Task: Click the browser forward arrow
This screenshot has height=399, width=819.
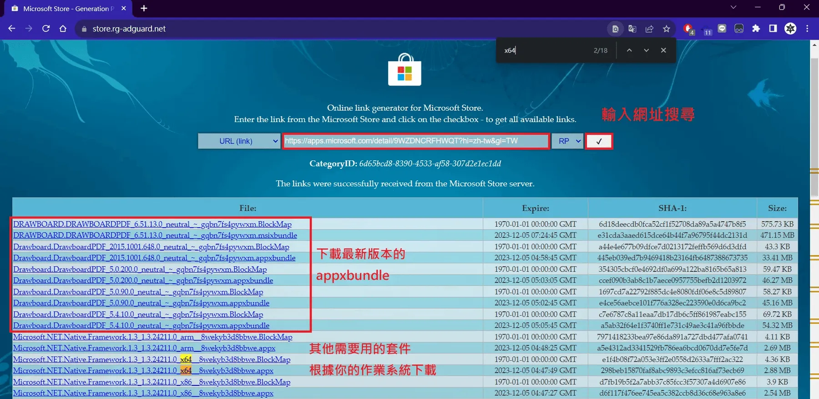Action: (29, 29)
